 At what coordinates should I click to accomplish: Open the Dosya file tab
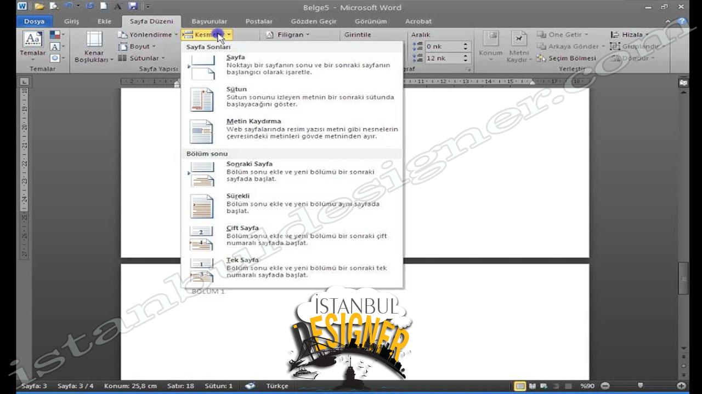pos(34,21)
